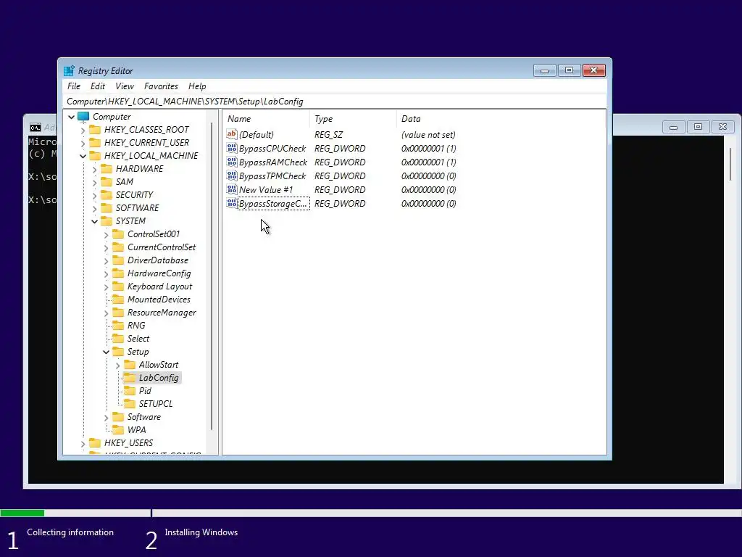Click BypassCPUCheck data value 0x00000001 (1)
Image resolution: width=742 pixels, height=557 pixels.
[429, 148]
